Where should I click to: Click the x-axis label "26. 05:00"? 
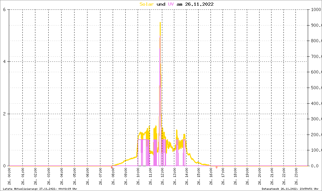[75, 177]
